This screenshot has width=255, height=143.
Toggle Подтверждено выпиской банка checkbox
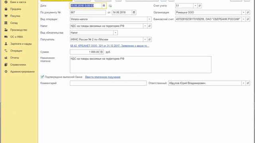42,77
